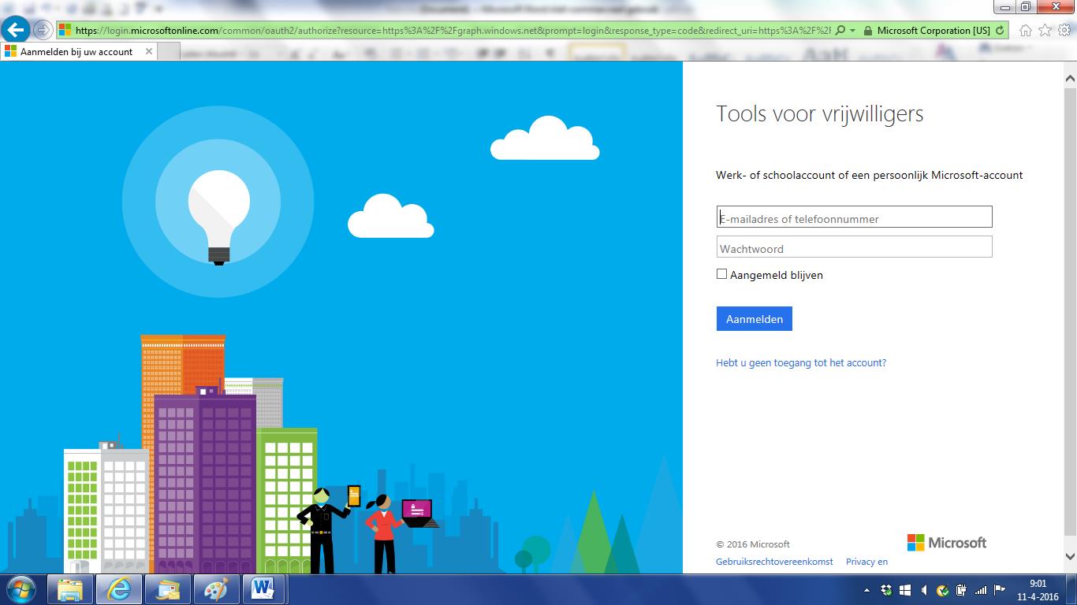Tick the 'Aangemeld blijven' checkbox
Screen dimensions: 1077x605
721,274
